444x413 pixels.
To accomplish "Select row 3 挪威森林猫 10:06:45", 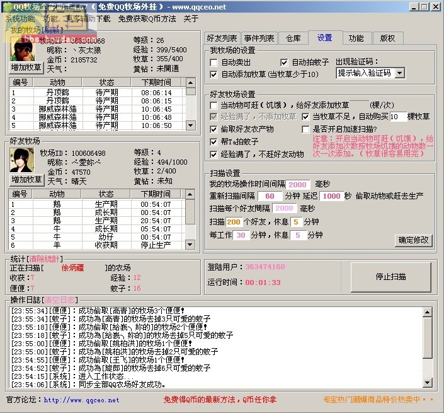I will 98,109.
